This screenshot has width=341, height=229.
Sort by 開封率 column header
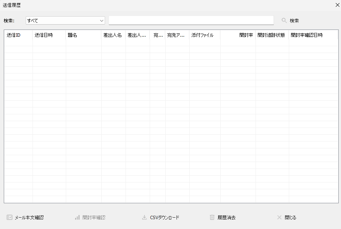(238, 35)
